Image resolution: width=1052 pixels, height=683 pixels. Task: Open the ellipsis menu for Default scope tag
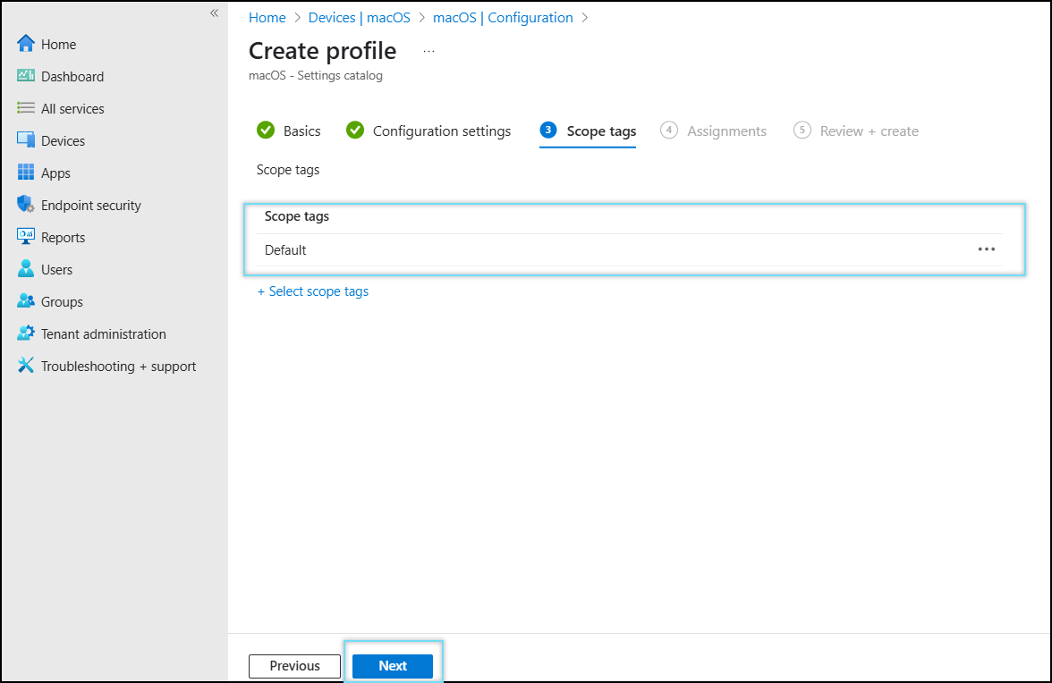coord(986,249)
